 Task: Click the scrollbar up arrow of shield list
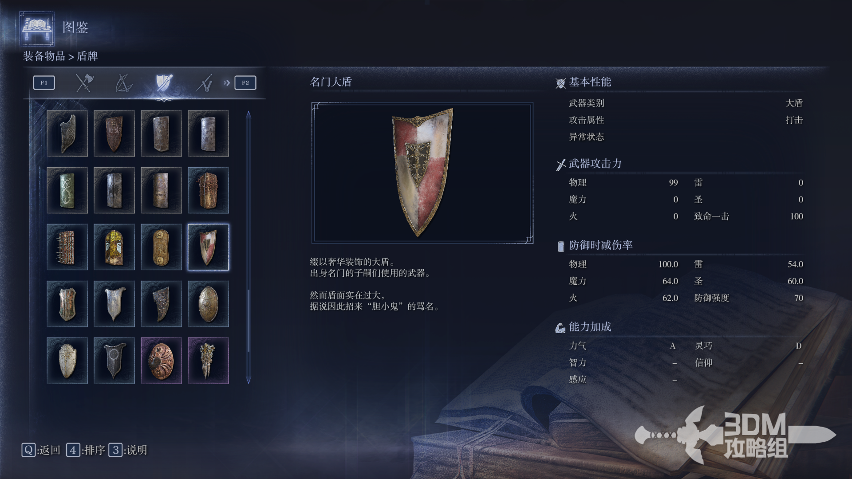[248, 114]
